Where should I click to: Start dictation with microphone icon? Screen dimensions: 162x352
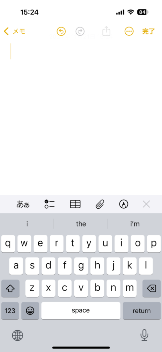point(144,335)
